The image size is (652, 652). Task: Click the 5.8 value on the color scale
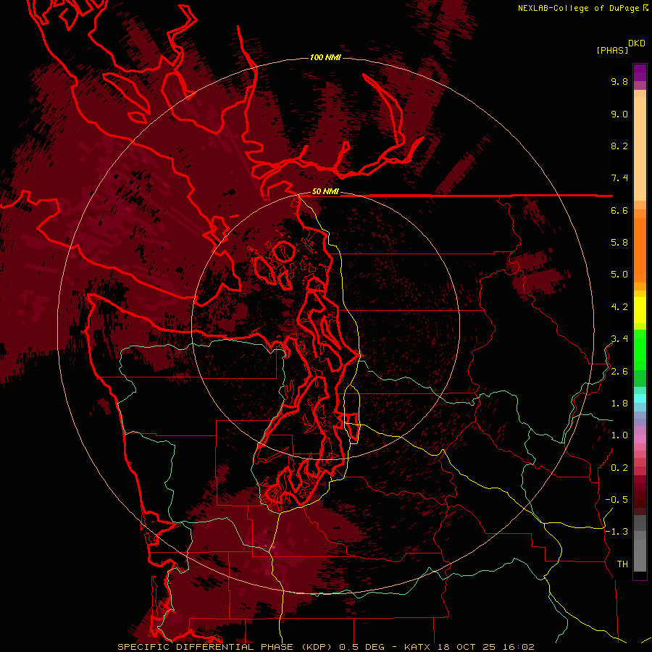coord(619,243)
